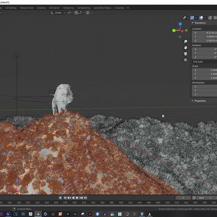Viewport: 217px width, 217px height.
Task: Click the Rotation Z field
Action: click(x=204, y=57)
